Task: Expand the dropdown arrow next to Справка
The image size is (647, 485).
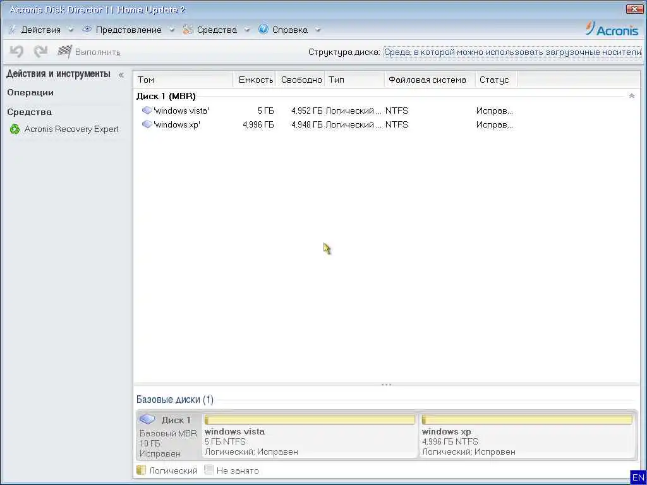Action: [x=317, y=30]
